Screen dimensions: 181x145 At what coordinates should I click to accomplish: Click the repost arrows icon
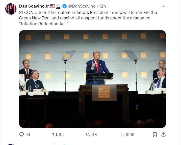pyautogui.click(x=54, y=135)
